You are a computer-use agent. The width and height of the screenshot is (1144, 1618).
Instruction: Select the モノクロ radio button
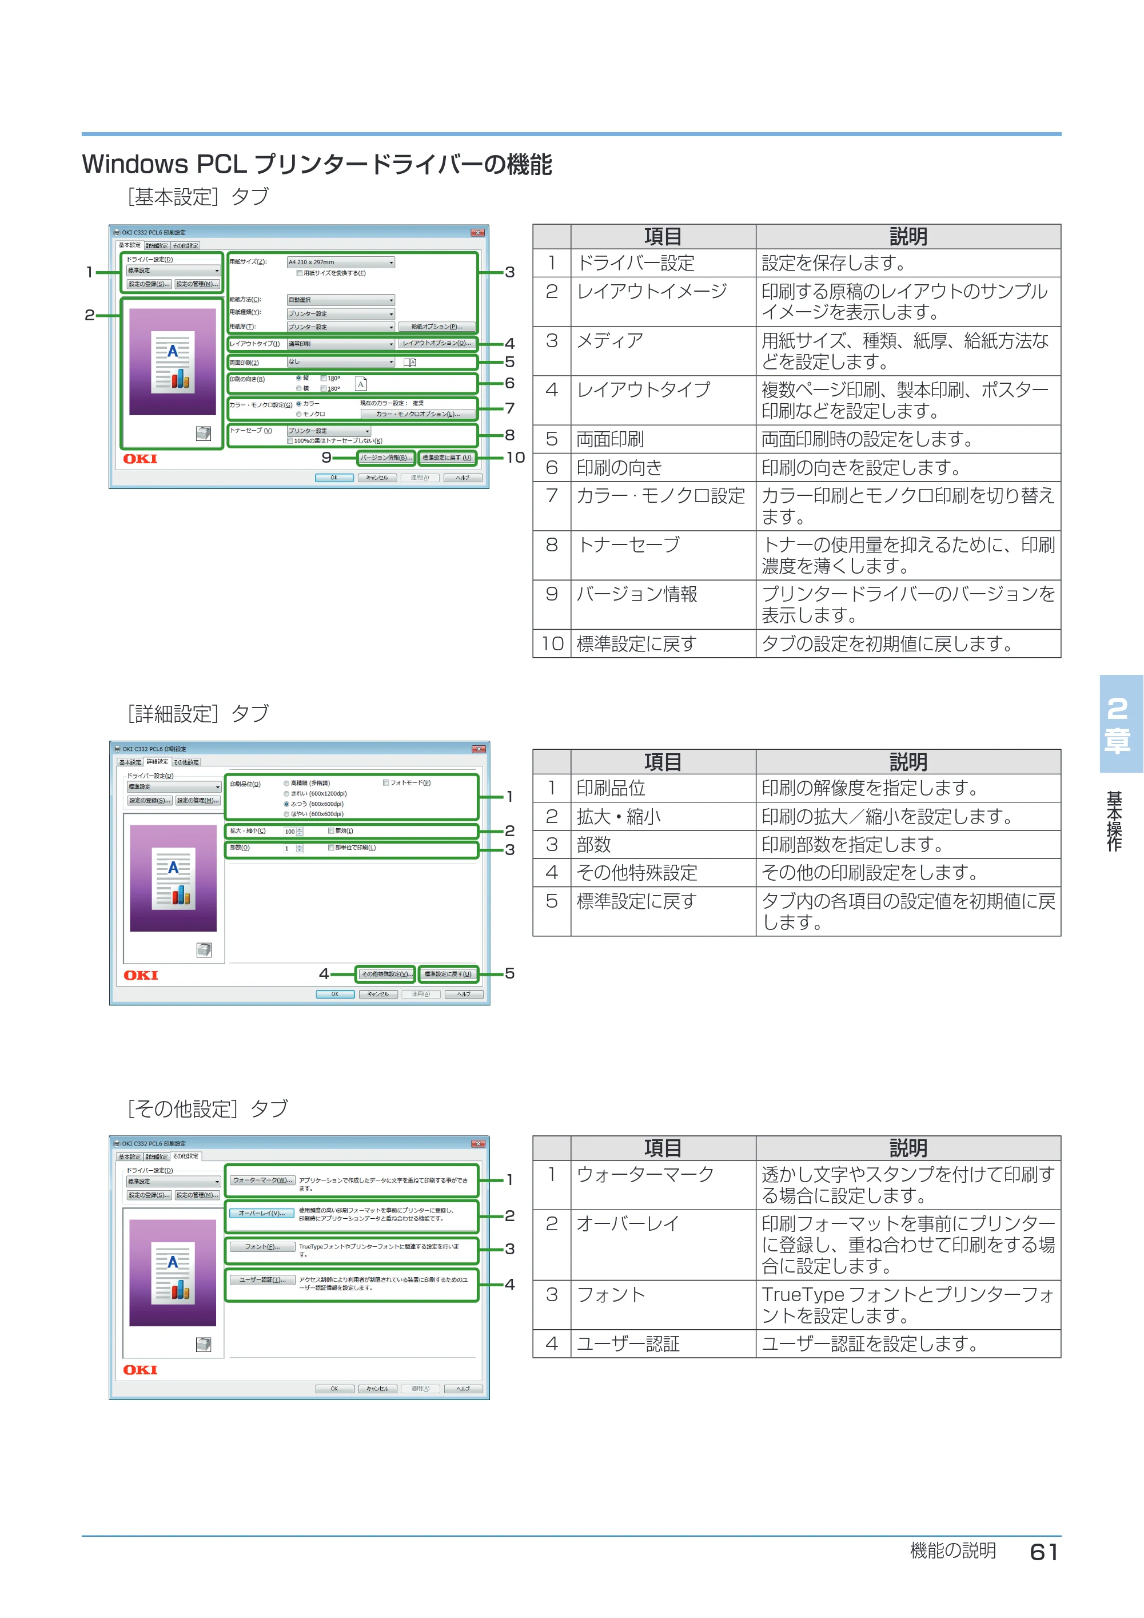point(298,414)
